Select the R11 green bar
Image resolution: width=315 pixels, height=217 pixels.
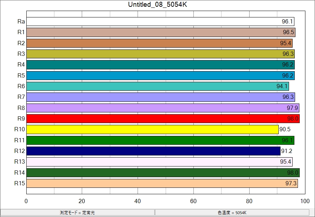click(160, 140)
